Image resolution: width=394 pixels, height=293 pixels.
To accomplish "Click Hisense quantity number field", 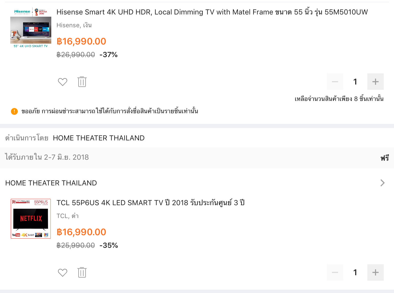I will point(355,82).
